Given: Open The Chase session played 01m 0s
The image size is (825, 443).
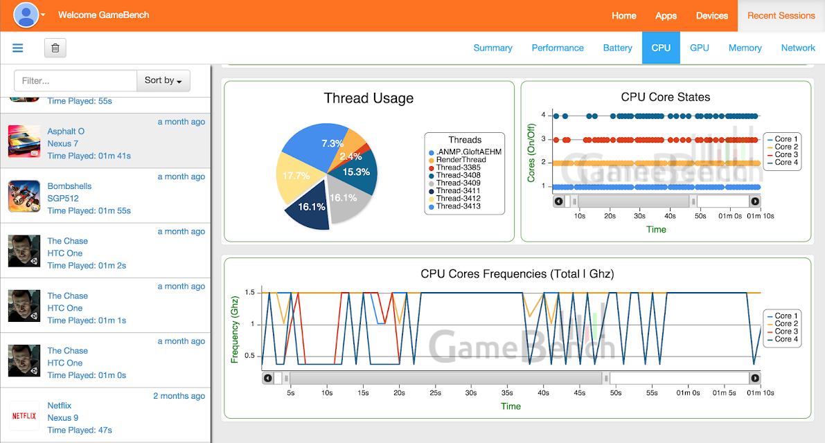Looking at the screenshot, I should tap(105, 361).
